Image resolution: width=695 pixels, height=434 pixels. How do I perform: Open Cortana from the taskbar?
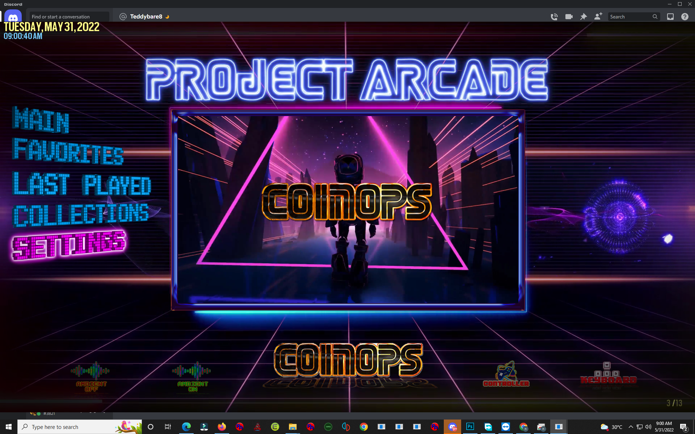point(151,427)
